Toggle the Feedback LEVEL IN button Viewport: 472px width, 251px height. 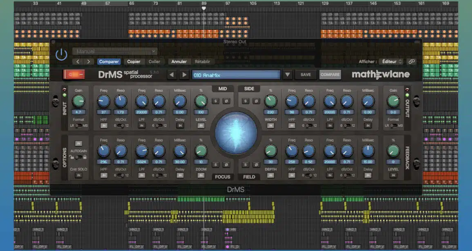click(394, 175)
